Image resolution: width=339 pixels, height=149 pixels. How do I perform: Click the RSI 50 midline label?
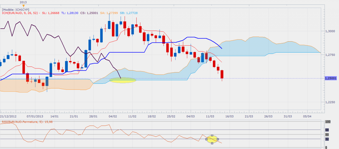point(327,135)
